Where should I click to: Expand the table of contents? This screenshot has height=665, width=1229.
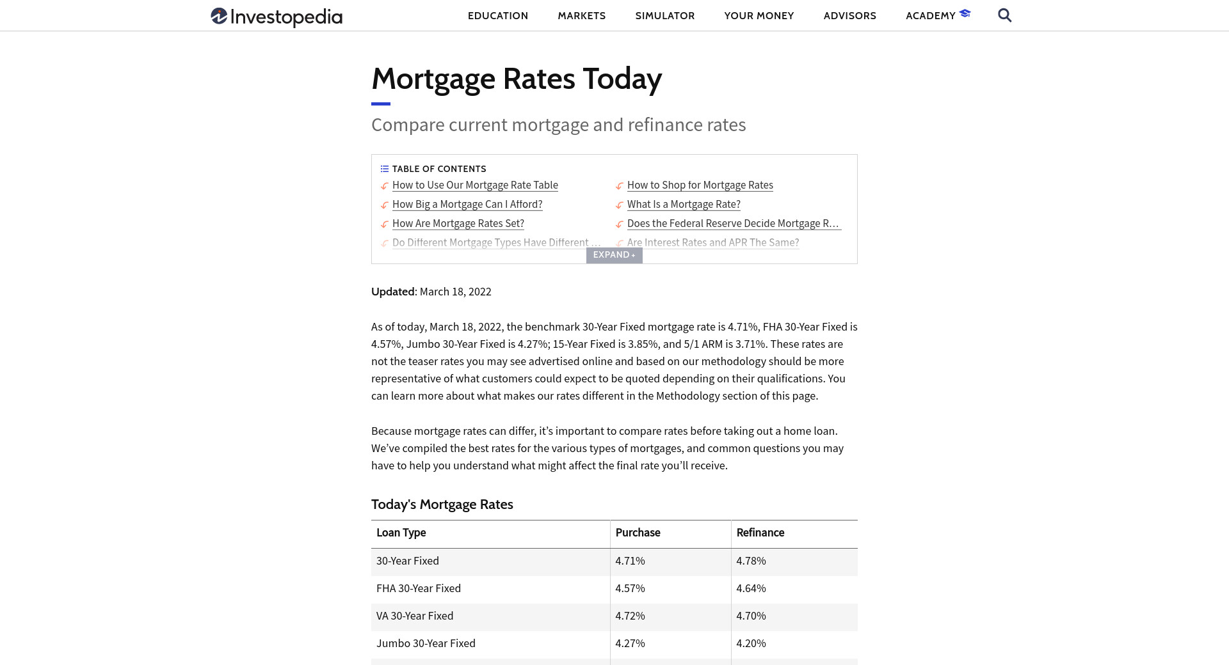(x=614, y=255)
